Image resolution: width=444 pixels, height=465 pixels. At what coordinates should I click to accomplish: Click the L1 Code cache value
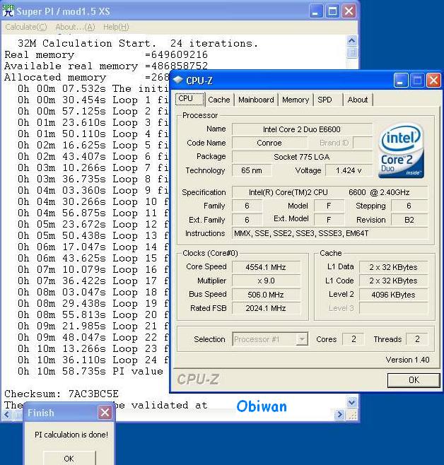(x=393, y=281)
